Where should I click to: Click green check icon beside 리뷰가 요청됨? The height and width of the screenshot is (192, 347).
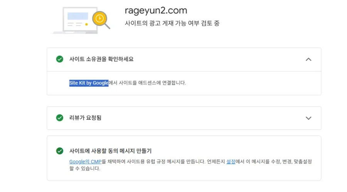pyautogui.click(x=59, y=118)
